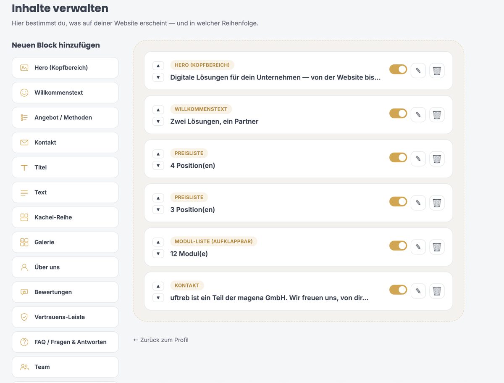
Task: Click the 'Neuen Block hinzufügen' heading
Action: pyautogui.click(x=56, y=45)
